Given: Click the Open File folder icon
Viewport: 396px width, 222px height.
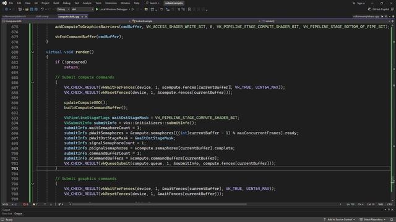Looking at the screenshot, I should tap(27, 9).
